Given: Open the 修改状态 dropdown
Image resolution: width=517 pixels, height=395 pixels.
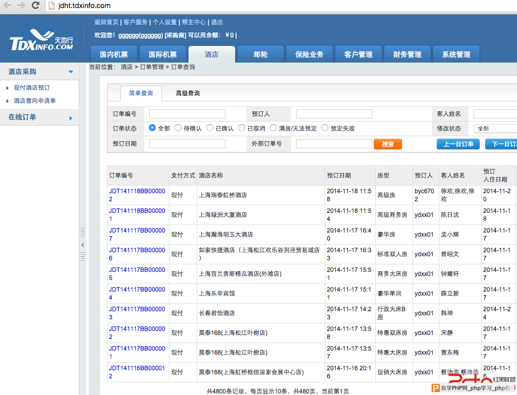Looking at the screenshot, I should [x=495, y=128].
